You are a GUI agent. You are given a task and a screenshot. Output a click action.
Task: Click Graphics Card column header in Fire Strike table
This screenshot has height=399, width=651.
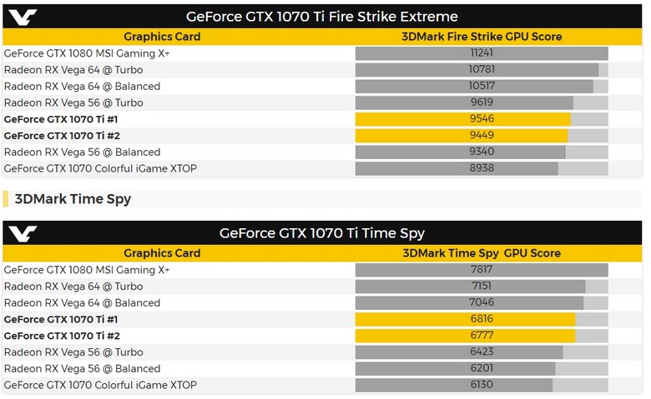[162, 37]
